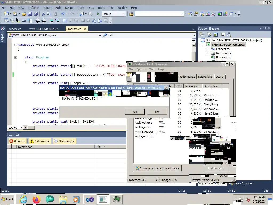Collapse the VMM SIMULATOR 2024 project node
This screenshot has width=273, height=205.
(201, 45)
